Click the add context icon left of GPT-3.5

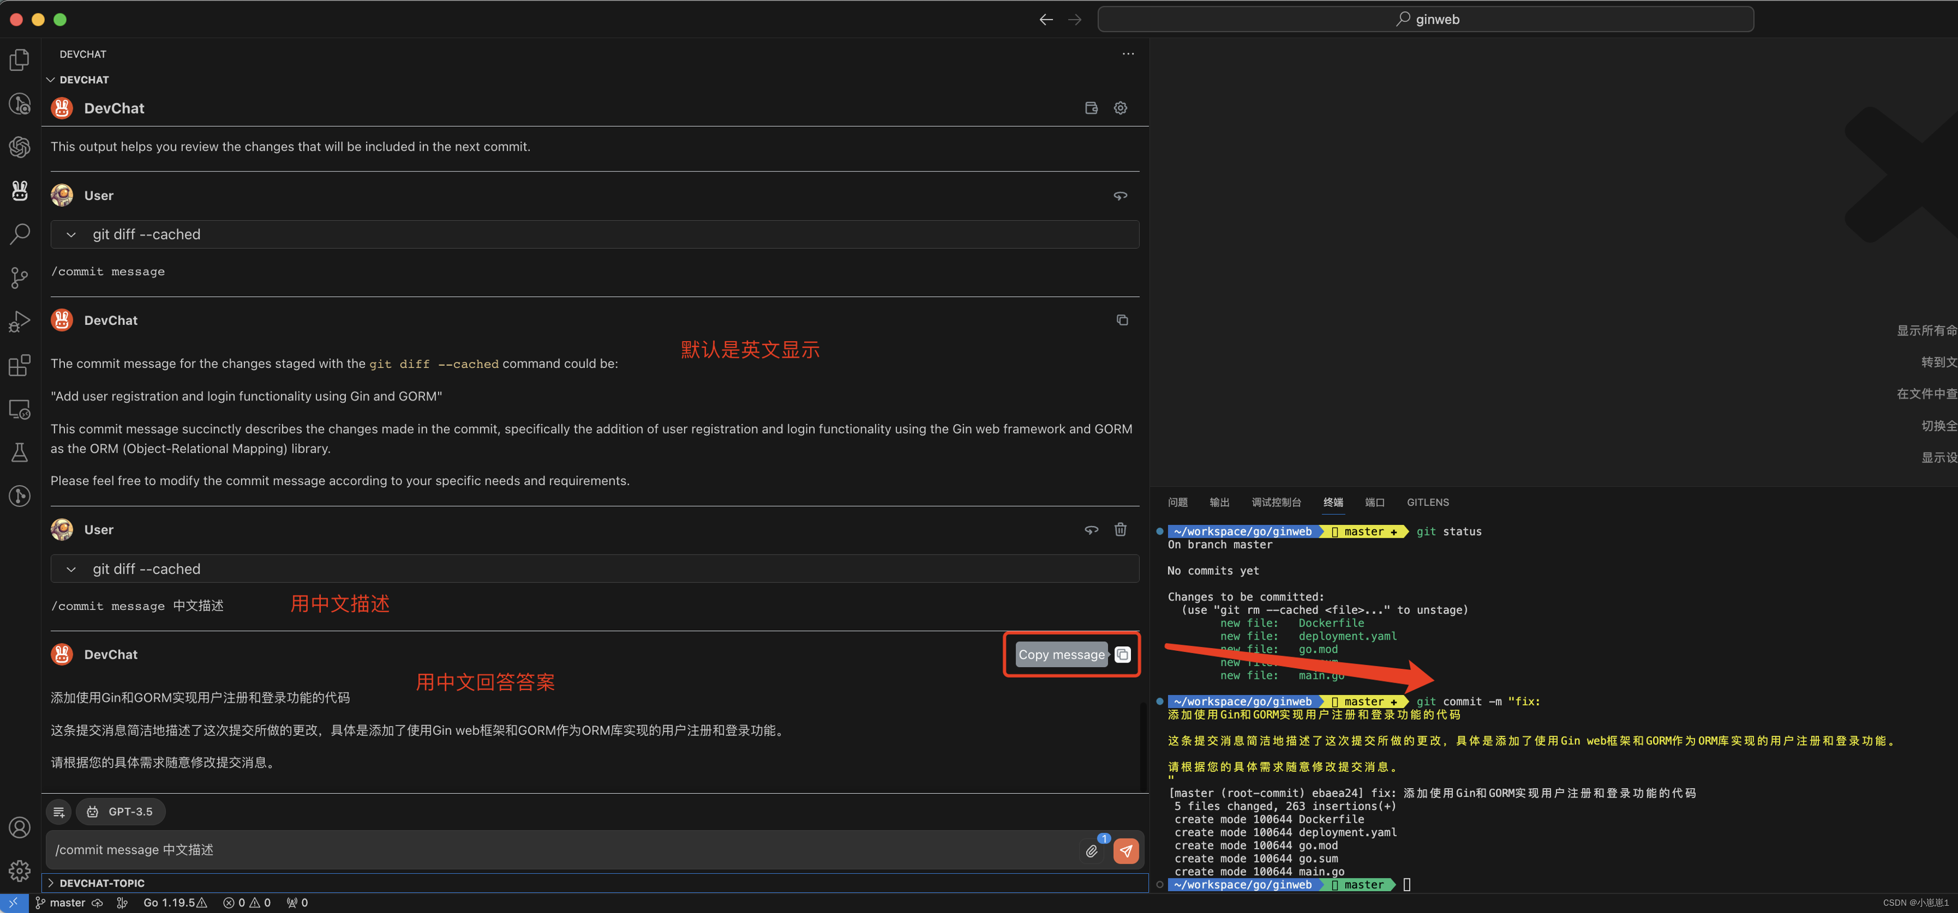pyautogui.click(x=58, y=812)
